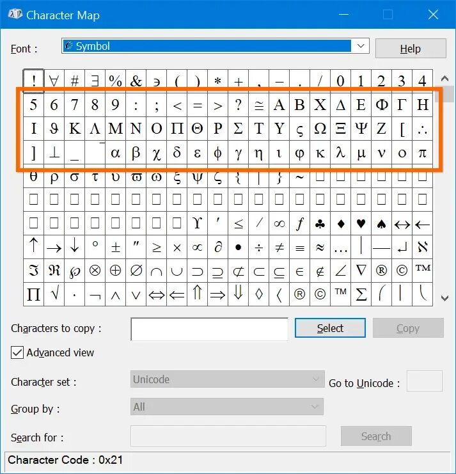
Task: Select the script function f symbol
Action: coord(299,223)
